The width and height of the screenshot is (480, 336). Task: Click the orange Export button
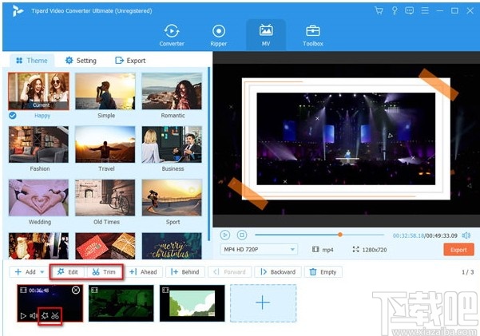point(458,250)
